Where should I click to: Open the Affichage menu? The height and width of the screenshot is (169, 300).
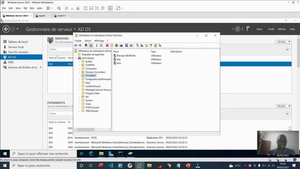click(x=99, y=41)
